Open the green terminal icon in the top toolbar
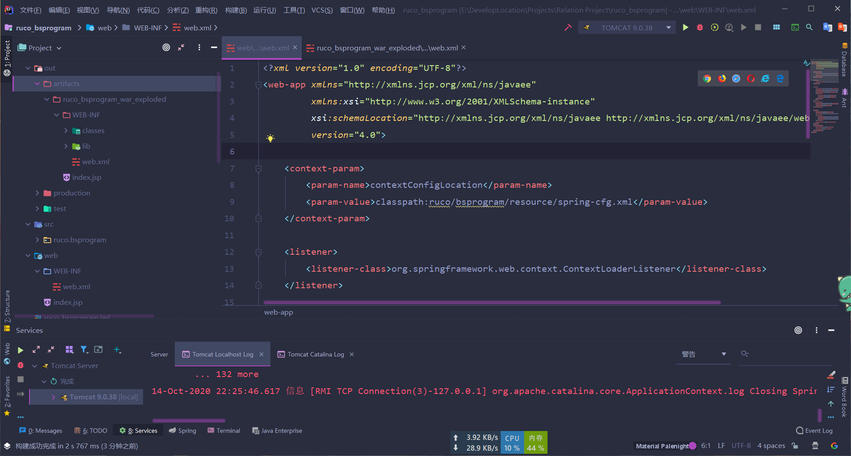 [x=795, y=28]
